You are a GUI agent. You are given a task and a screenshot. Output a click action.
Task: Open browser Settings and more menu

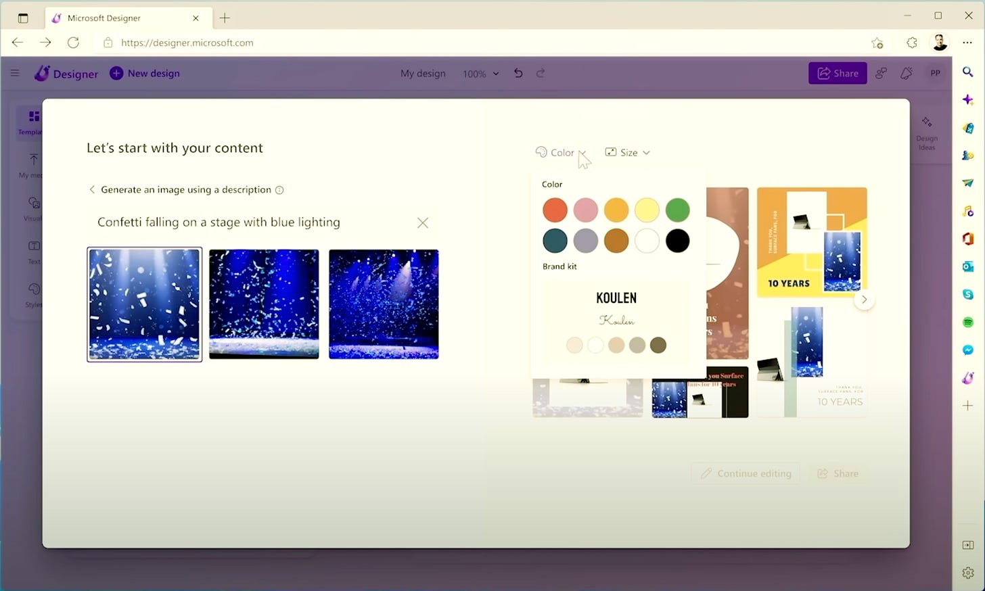tap(967, 43)
